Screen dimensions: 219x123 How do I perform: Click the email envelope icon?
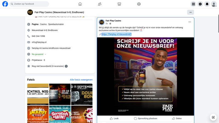(x=29, y=42)
